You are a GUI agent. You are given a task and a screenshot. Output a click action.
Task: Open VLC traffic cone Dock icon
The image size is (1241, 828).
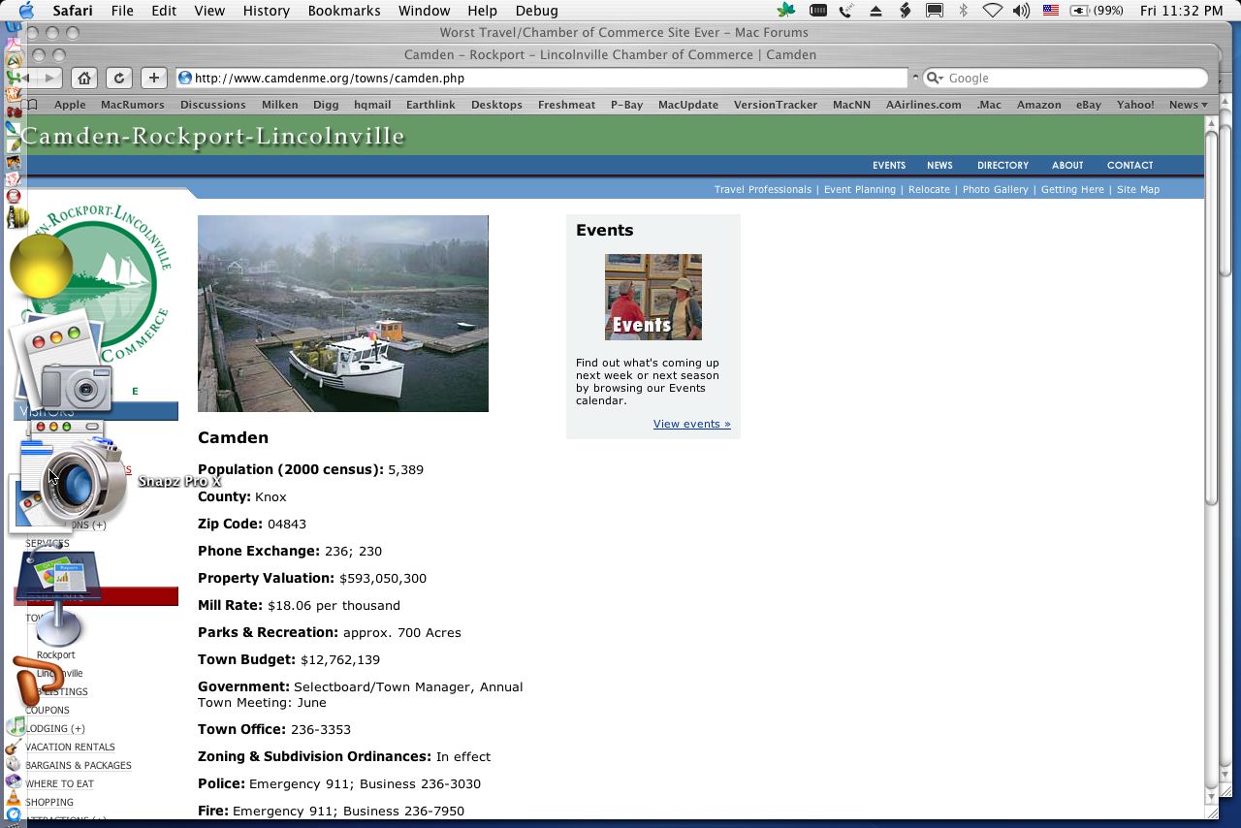[14, 798]
